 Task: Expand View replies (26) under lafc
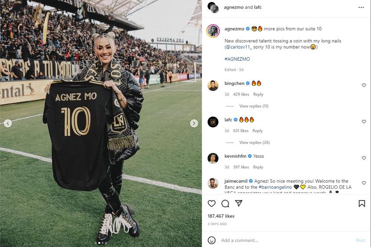254,143
